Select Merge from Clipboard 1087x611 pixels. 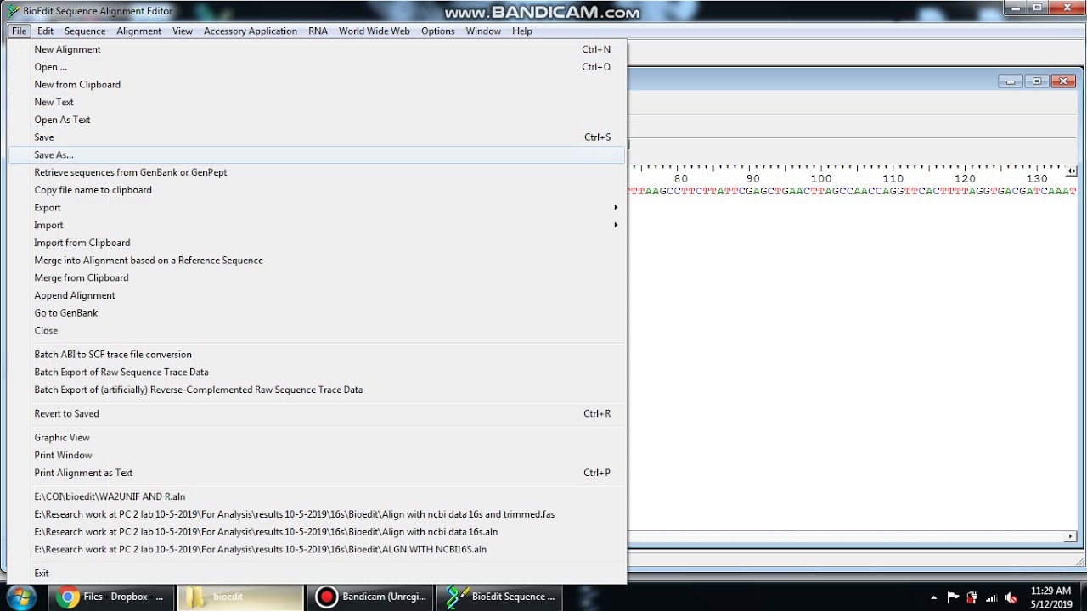pos(317,277)
